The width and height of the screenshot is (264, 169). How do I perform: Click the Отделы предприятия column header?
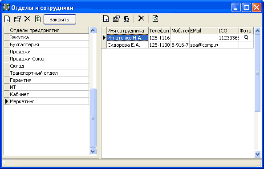click(49, 30)
